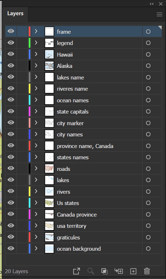Select the Layers panel tab
Viewport: 166px width, 279px height.
15,14
